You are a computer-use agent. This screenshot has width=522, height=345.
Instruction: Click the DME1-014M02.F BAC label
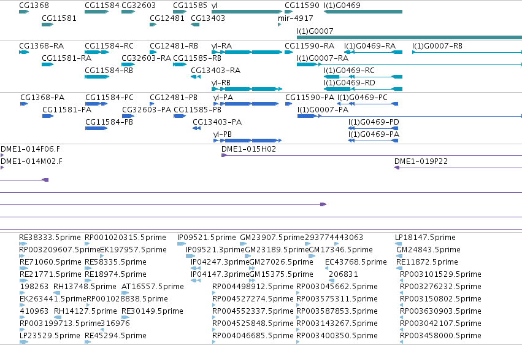[32, 161]
